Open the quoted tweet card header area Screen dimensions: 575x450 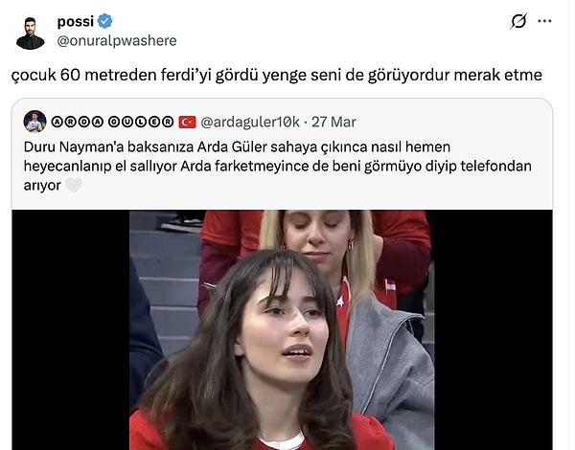coord(190,122)
